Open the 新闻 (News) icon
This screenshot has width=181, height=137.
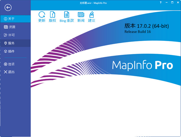coord(81,17)
